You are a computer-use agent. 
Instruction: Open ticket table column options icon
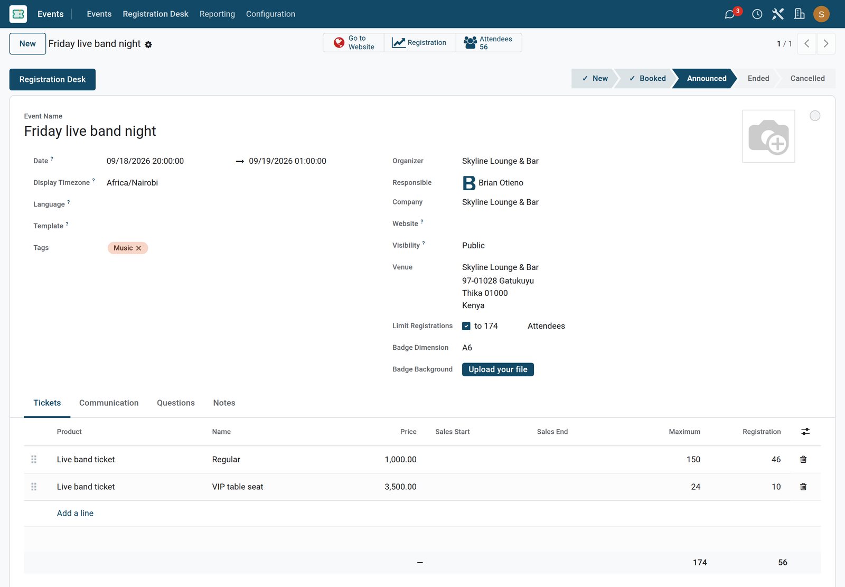click(x=805, y=432)
